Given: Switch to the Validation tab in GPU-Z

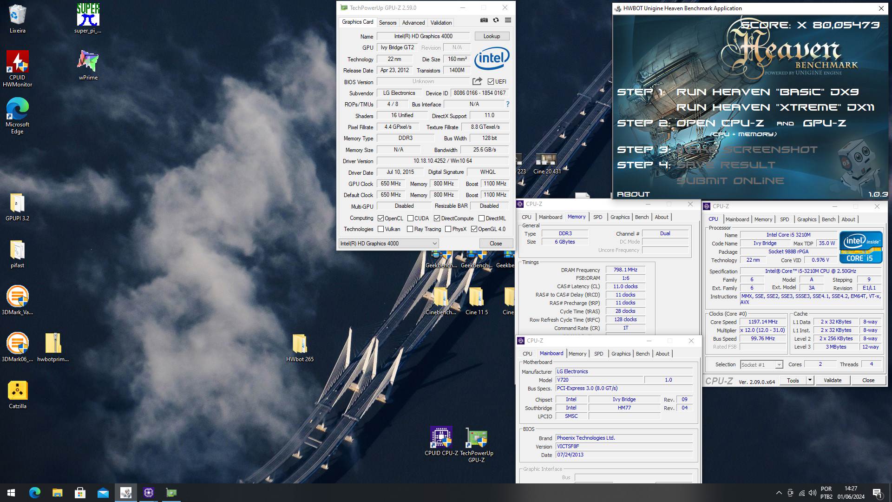Looking at the screenshot, I should click(x=441, y=22).
